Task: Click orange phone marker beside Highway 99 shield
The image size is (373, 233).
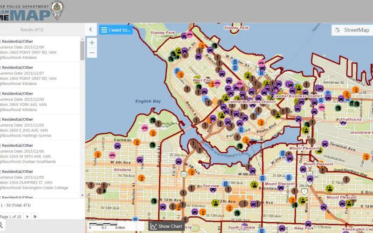Action: (x=192, y=171)
